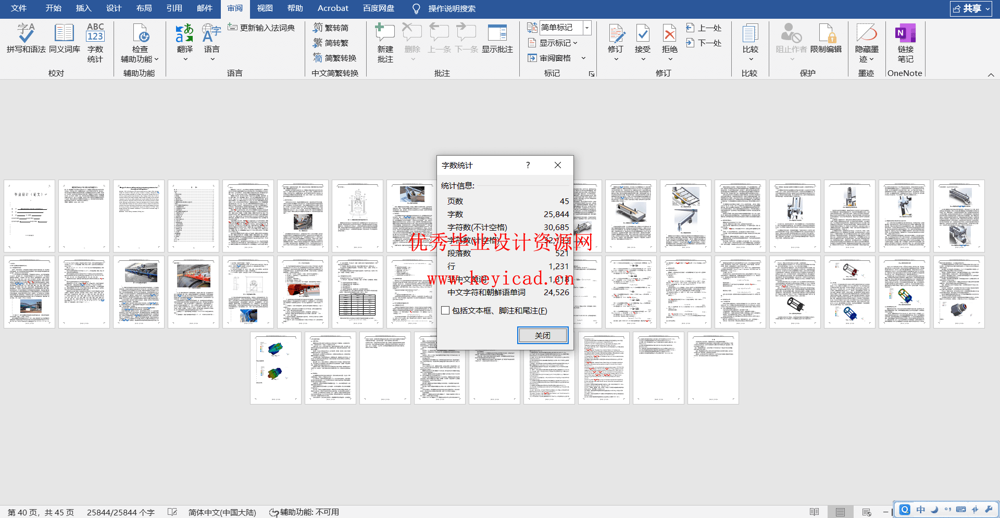The image size is (1000, 518).
Task: Click the 共享 share button
Action: pyautogui.click(x=971, y=8)
